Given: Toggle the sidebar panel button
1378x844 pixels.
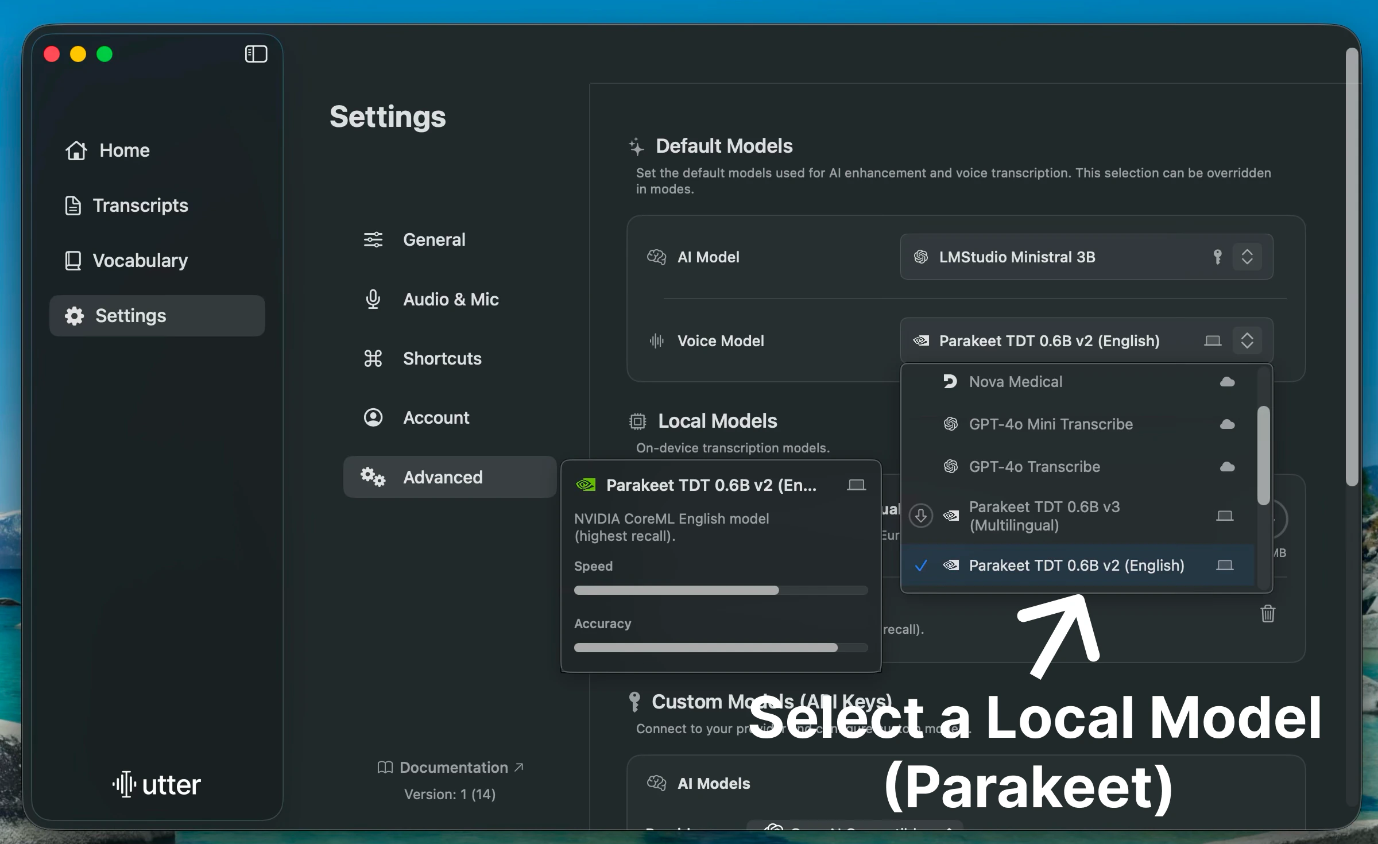Looking at the screenshot, I should pyautogui.click(x=256, y=53).
